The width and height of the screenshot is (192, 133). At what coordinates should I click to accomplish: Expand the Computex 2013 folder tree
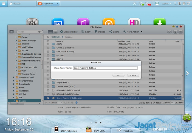[14, 77]
